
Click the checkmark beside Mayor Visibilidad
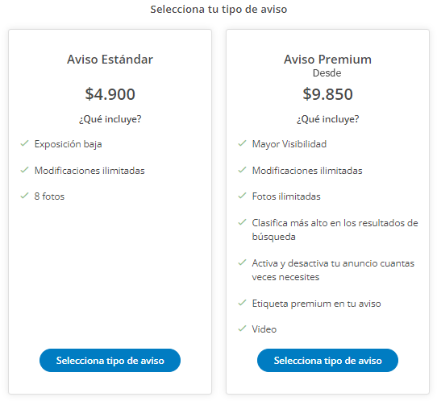pos(242,143)
